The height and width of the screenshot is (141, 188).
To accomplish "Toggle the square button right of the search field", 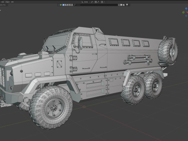I will tap(119, 5).
